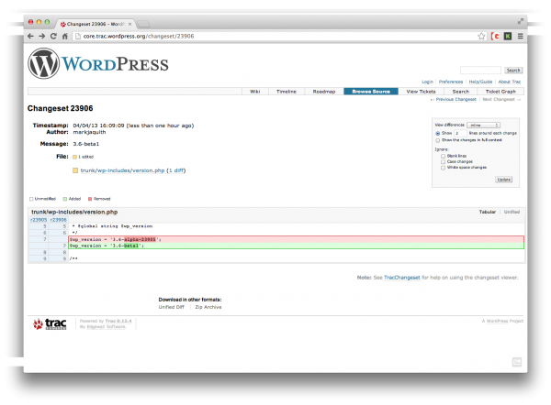The image size is (551, 405).
Task: Click the Search button beside the search field
Action: tap(513, 71)
